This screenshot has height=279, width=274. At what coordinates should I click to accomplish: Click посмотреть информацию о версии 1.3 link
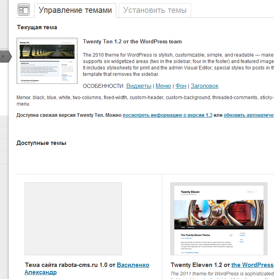point(167,115)
